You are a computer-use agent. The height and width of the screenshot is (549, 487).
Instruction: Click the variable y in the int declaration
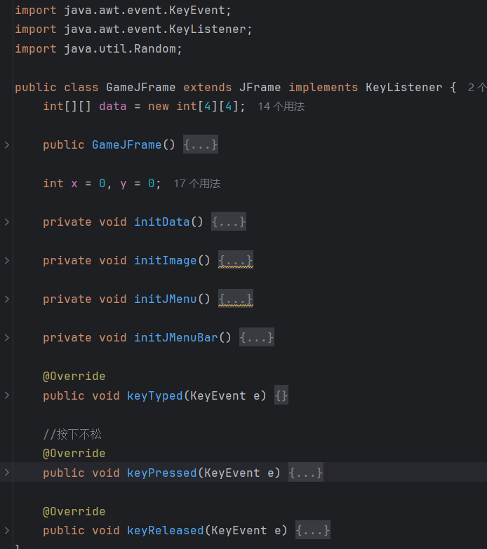(124, 184)
